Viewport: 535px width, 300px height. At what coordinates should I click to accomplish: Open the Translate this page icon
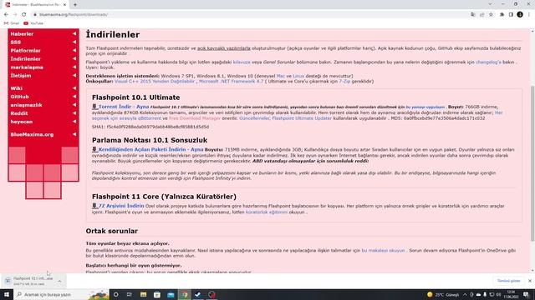coord(473,15)
